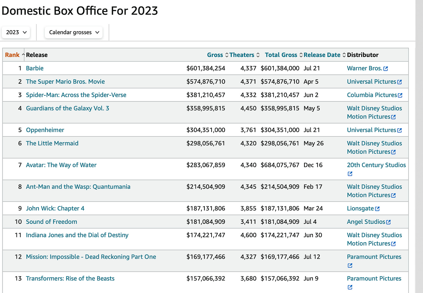The image size is (423, 293).
Task: Sort by Gross column header
Action: pos(215,55)
